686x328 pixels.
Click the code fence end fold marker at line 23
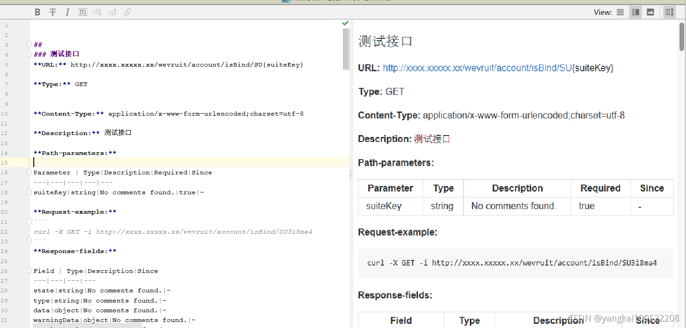29,241
